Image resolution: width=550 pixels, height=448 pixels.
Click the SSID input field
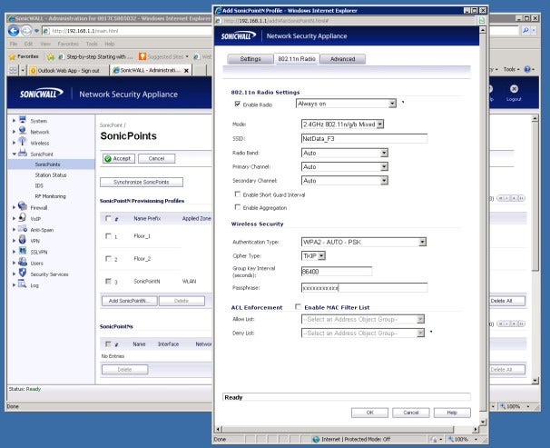coord(364,139)
